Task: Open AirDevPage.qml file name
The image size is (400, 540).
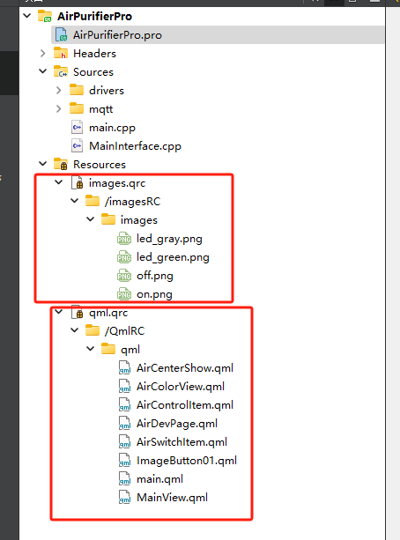Action: pos(177,424)
